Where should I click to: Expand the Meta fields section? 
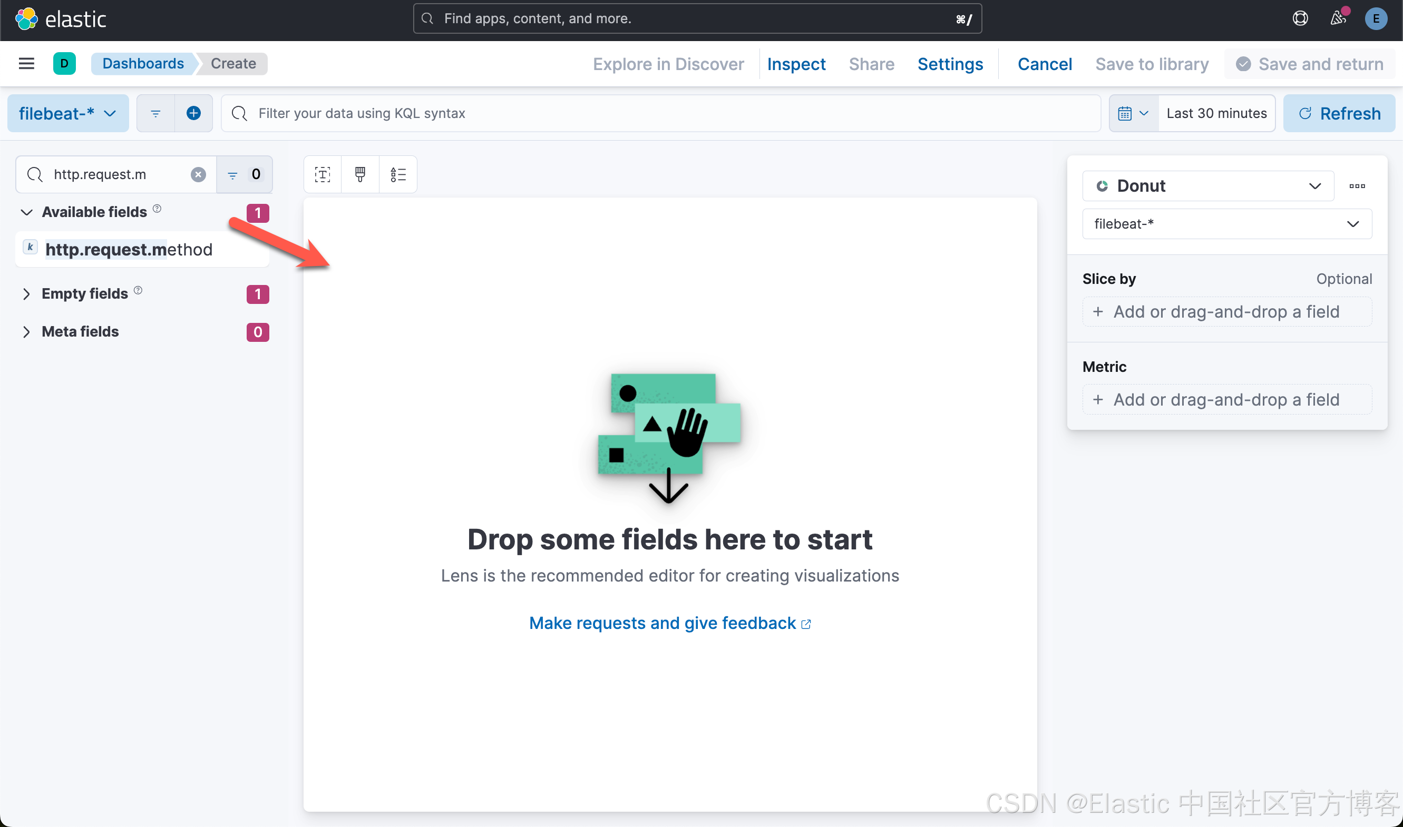[26, 331]
